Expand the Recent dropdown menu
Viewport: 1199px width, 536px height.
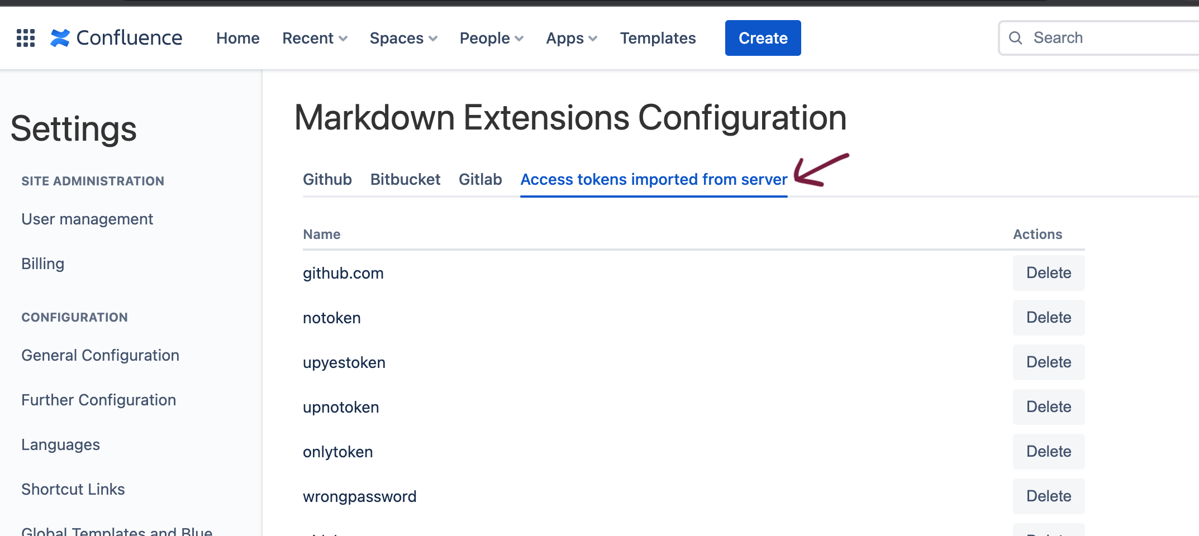[315, 38]
